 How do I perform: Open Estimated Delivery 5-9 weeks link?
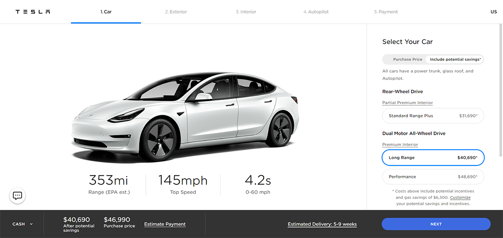322,224
